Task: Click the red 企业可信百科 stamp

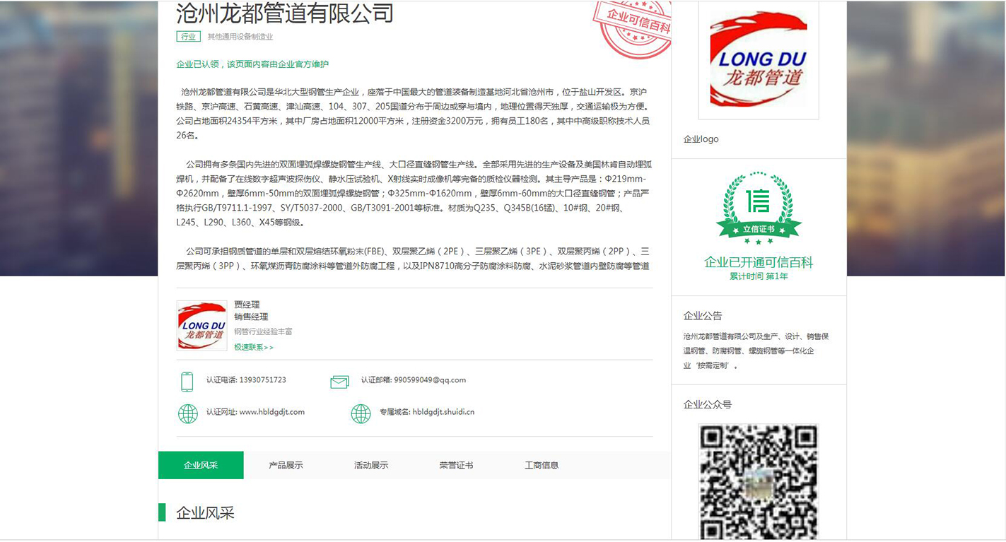Action: [x=633, y=28]
